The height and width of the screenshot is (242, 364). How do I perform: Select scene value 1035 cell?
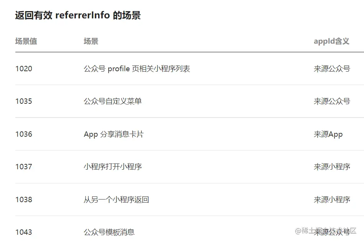[x=24, y=101]
